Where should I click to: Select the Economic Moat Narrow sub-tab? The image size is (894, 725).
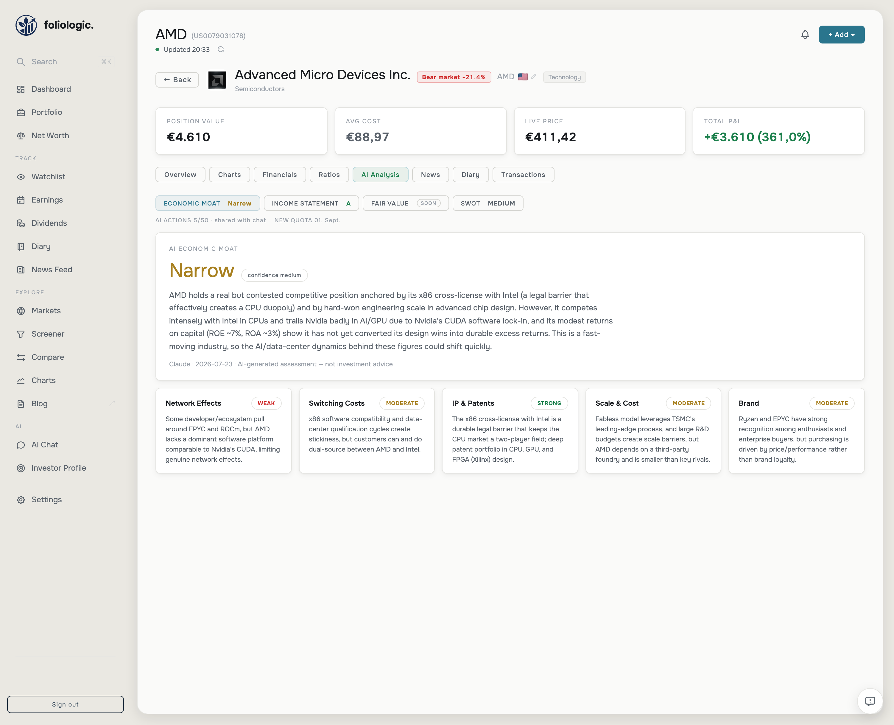point(208,203)
